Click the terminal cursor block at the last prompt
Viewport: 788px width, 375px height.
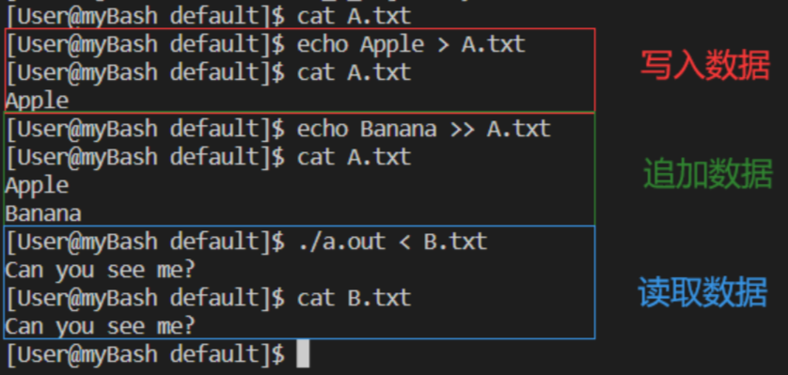303,354
